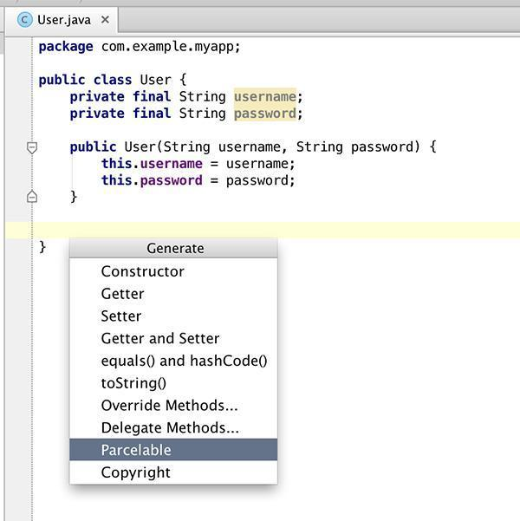Insert Copyright from the Generate menu
Image resolution: width=520 pixels, height=521 pixels.
click(x=135, y=472)
